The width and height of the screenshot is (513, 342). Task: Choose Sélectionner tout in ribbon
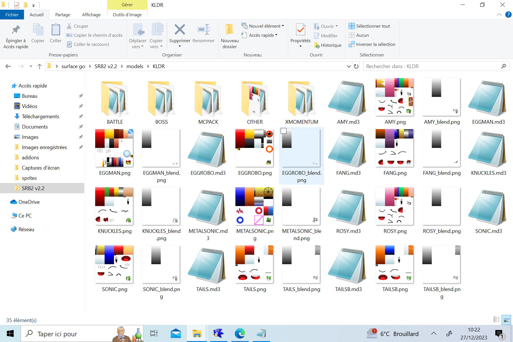369,26
